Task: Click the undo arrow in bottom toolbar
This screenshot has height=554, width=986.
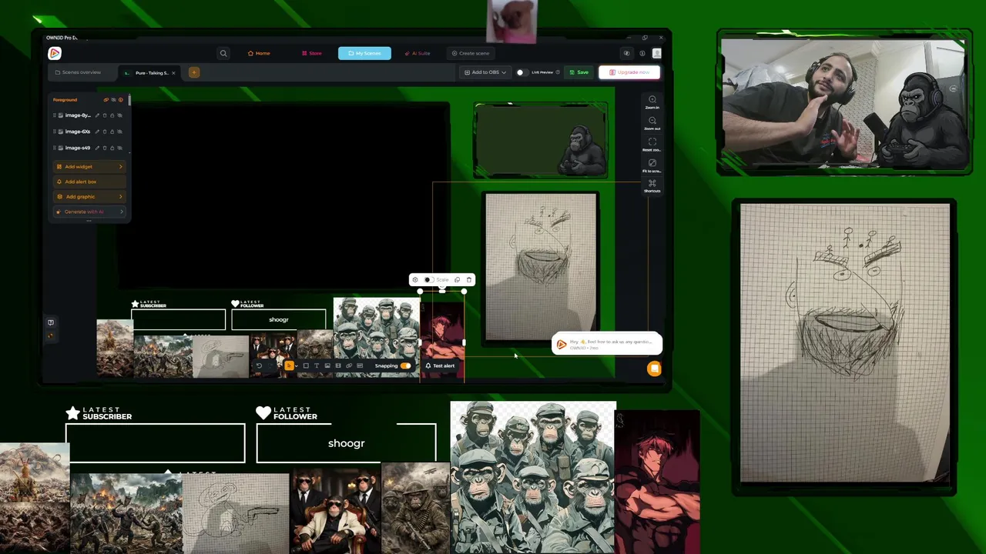Action: tap(259, 365)
